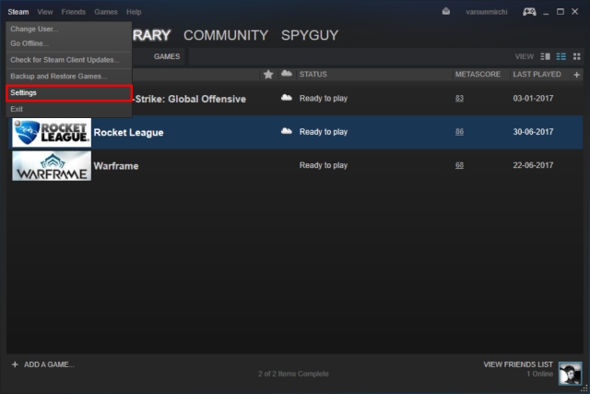590x394 pixels.
Task: Add a column with the plus icon
Action: tap(576, 75)
